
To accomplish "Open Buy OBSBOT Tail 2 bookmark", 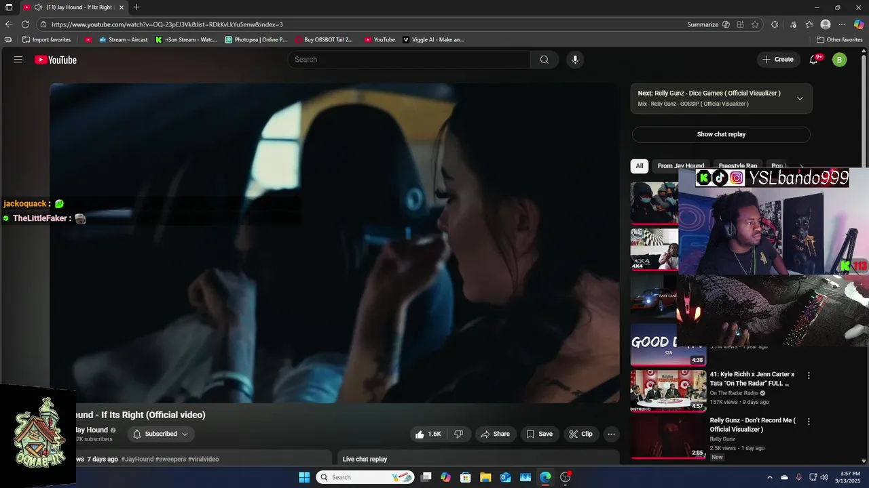I will point(324,40).
